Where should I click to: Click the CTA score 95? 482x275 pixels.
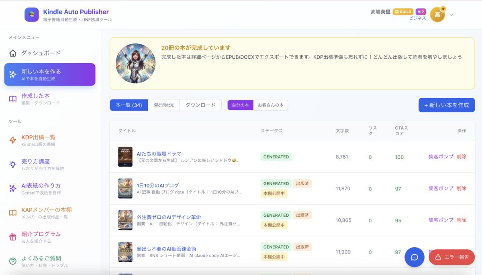tap(398, 220)
